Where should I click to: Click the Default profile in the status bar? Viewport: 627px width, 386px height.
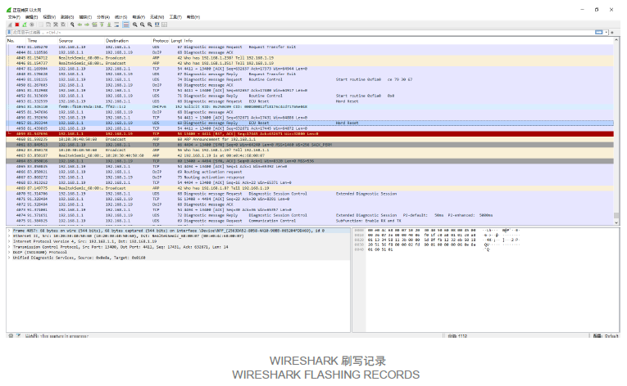606,336
